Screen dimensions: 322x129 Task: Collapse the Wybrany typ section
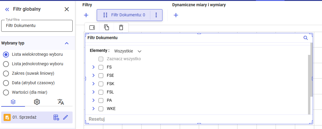(67, 43)
